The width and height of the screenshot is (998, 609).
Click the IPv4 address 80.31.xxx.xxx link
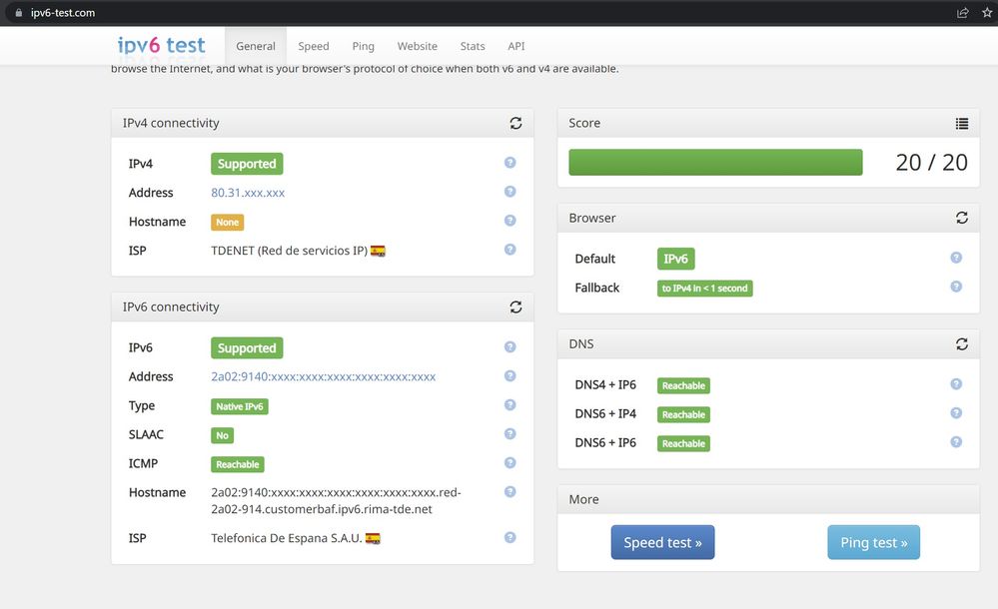click(x=248, y=193)
